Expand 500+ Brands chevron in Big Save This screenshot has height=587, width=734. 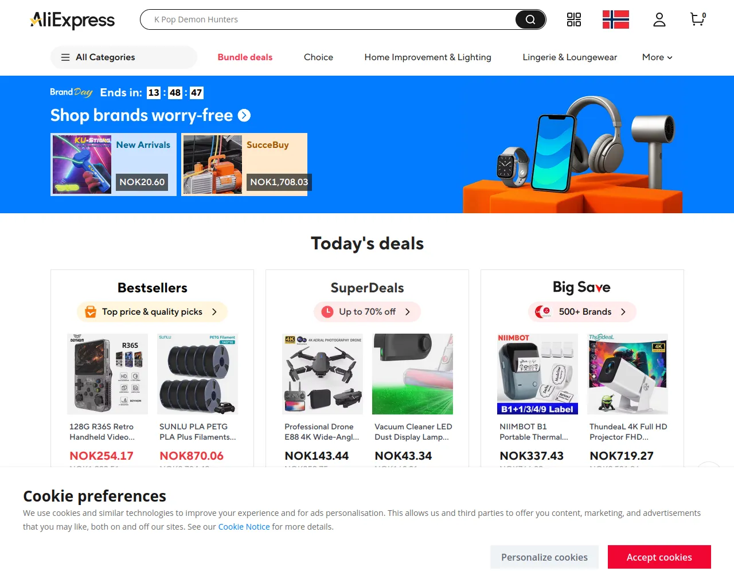pyautogui.click(x=623, y=312)
